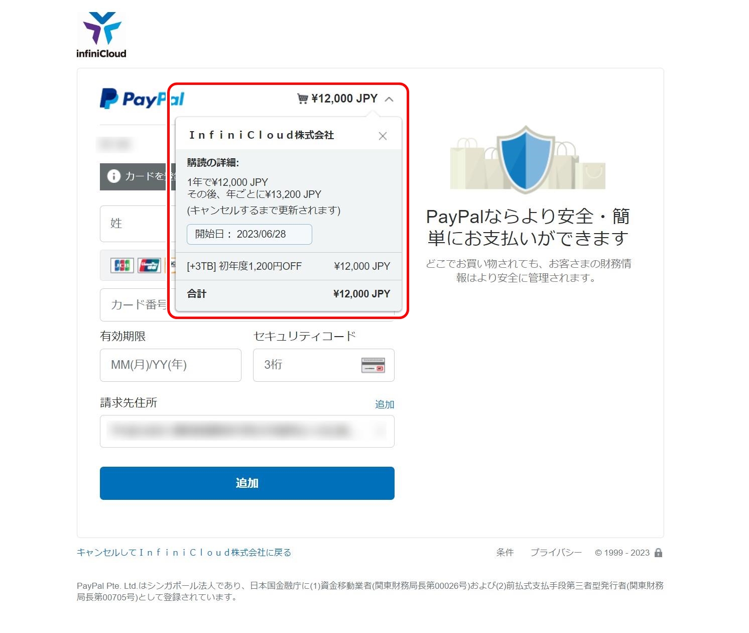Viewport: 749px width, 633px height.
Task: Click the 3桁 security code field
Action: (x=324, y=365)
